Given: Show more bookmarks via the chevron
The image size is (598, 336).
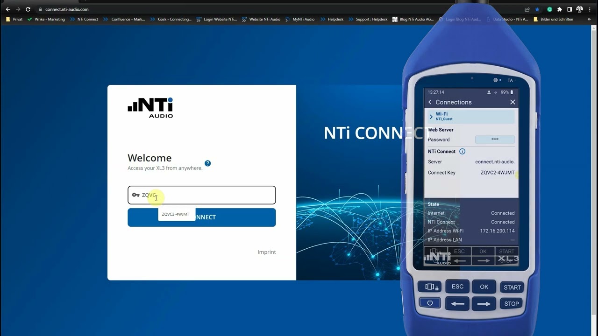Looking at the screenshot, I should 590,19.
